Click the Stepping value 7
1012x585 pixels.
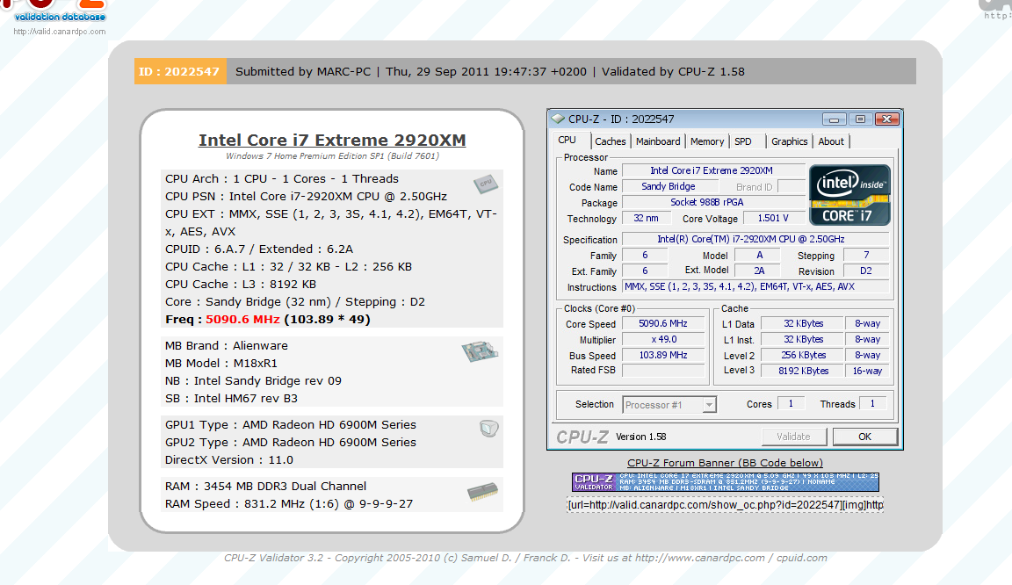pos(866,255)
